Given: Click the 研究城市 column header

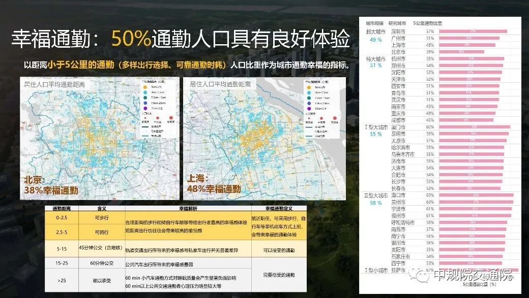Looking at the screenshot, I should click(397, 23).
